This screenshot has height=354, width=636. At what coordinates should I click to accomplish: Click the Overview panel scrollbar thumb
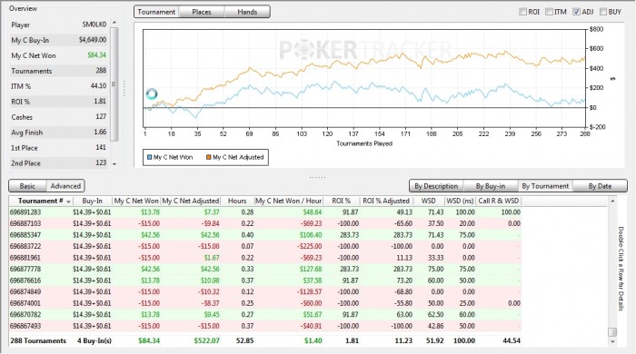tap(114, 84)
